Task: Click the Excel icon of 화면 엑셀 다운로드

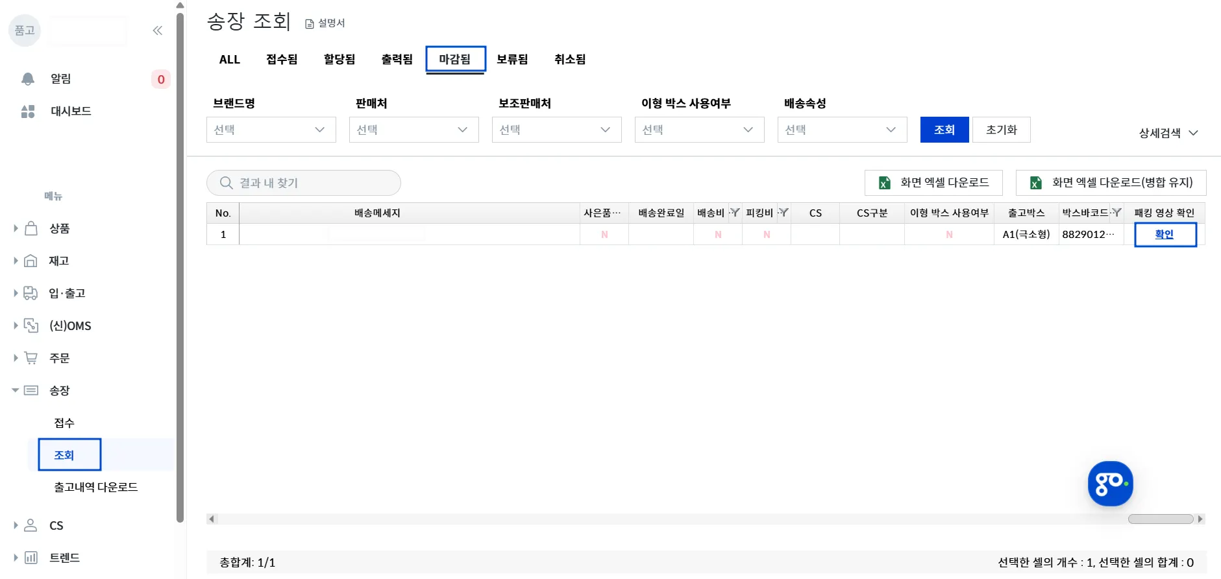Action: 884,183
